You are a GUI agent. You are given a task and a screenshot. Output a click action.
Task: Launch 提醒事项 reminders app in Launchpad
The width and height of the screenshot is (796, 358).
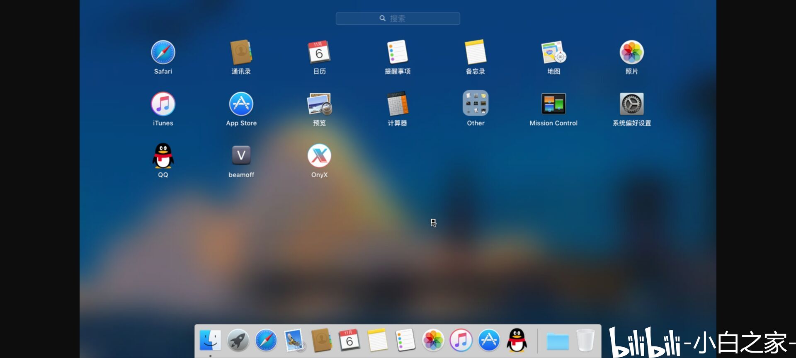[397, 52]
